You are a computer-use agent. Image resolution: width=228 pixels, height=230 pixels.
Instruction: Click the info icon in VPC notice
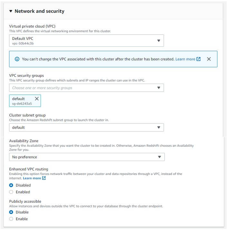(x=17, y=59)
